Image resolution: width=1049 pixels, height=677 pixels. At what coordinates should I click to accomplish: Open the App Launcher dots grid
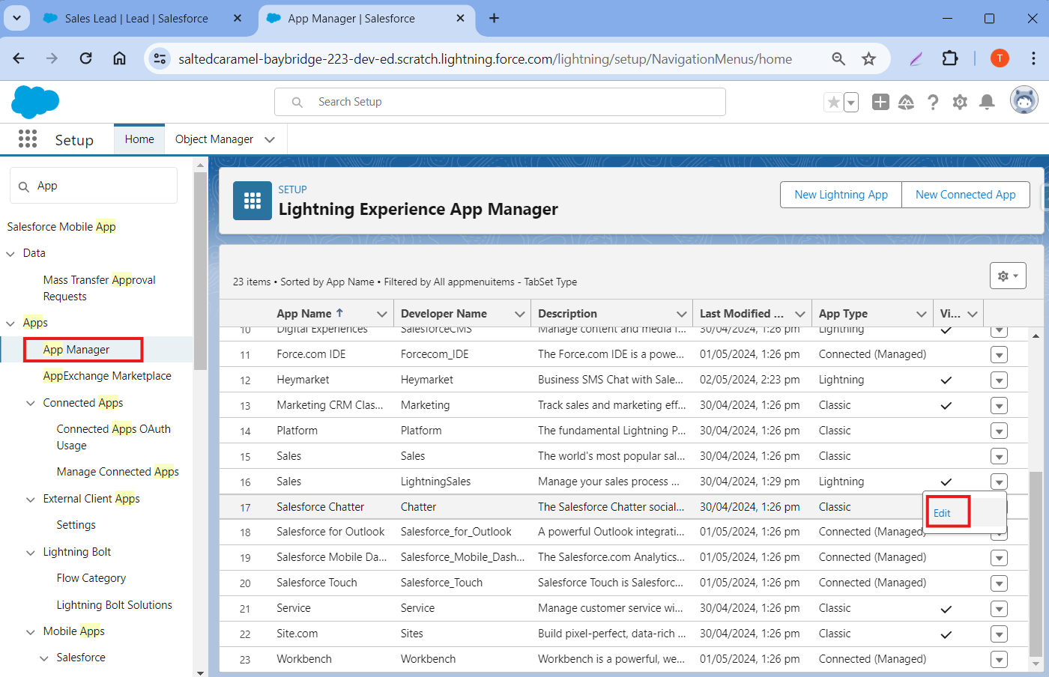28,139
